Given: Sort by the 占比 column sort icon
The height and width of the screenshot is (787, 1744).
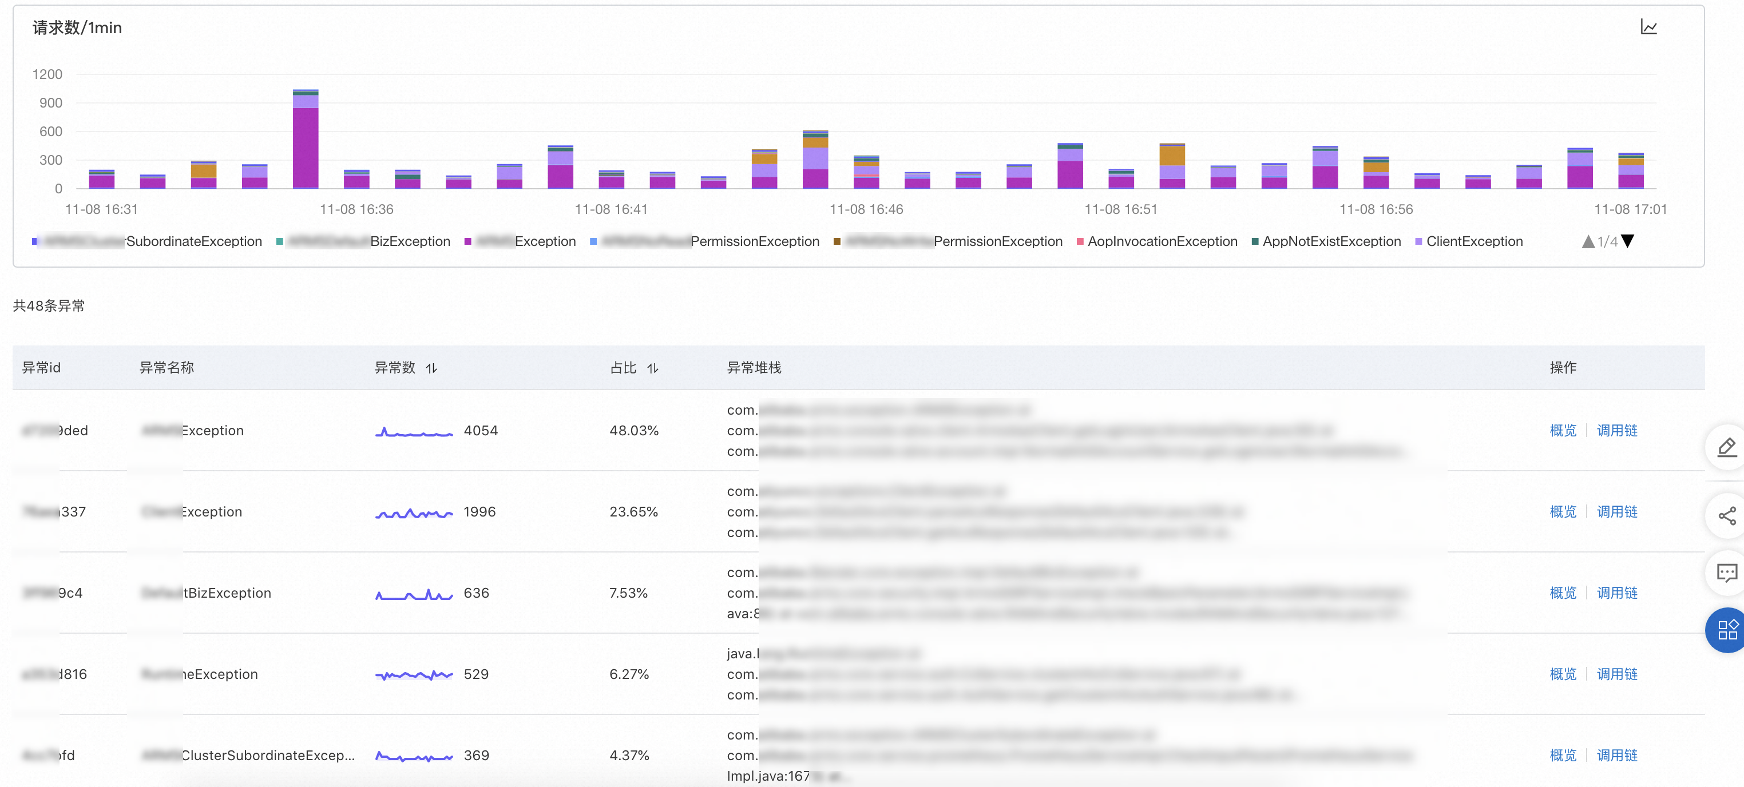Looking at the screenshot, I should pyautogui.click(x=653, y=368).
